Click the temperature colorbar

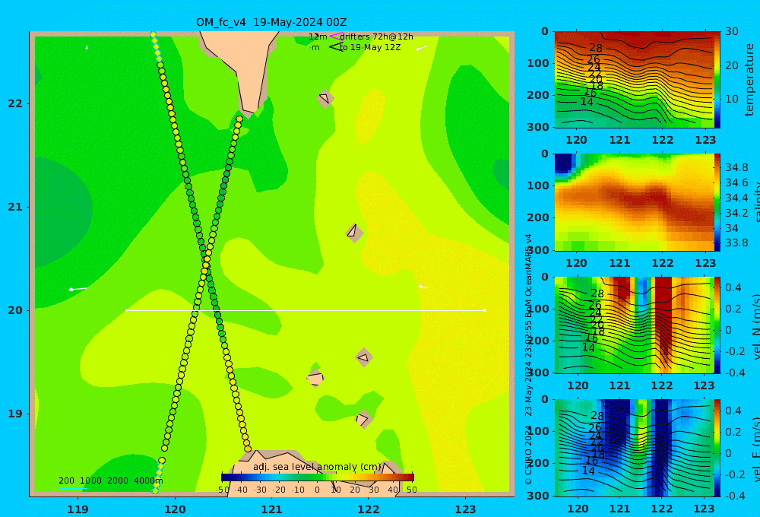(717, 80)
